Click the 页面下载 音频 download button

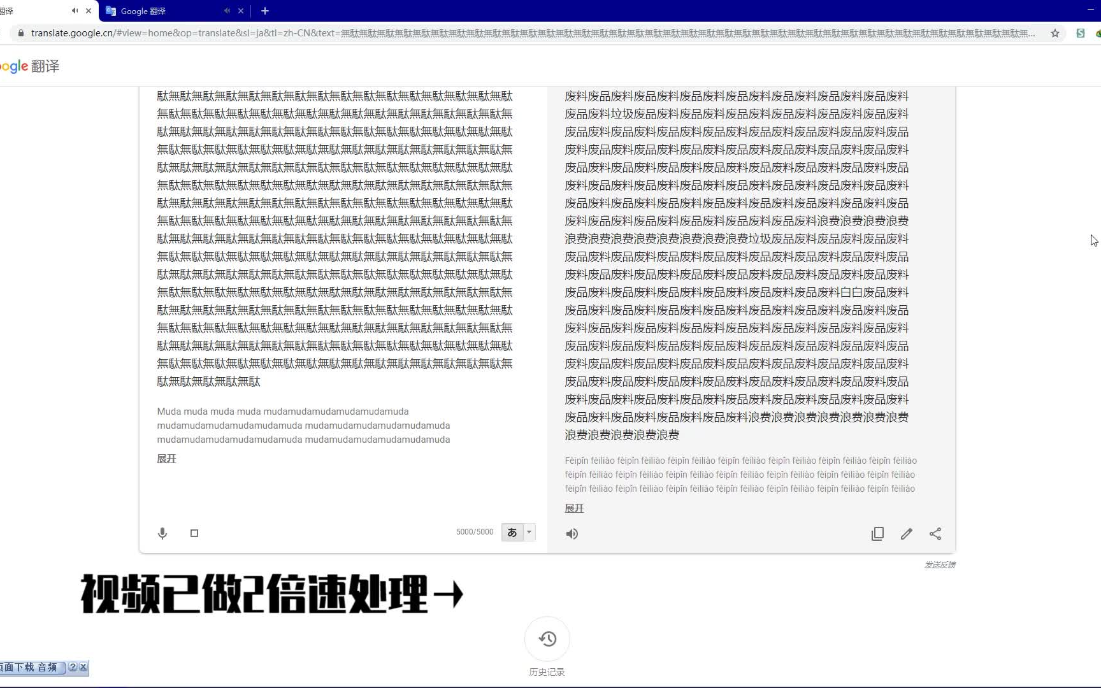[32, 667]
